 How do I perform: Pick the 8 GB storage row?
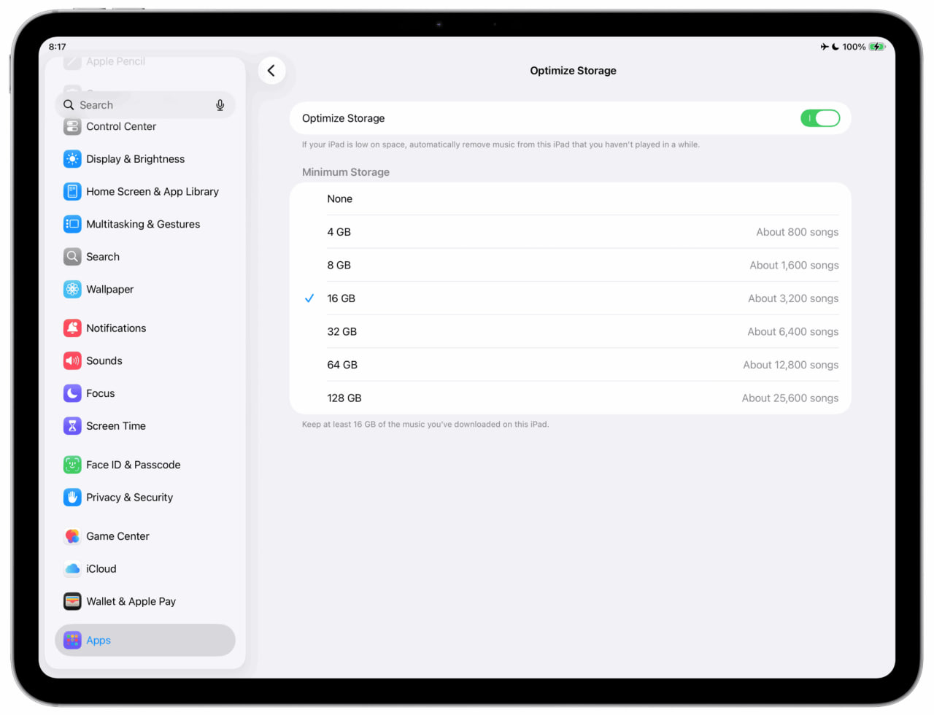tap(569, 266)
